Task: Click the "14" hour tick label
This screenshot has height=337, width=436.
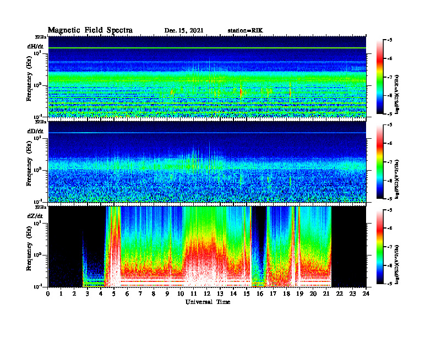Action: click(233, 294)
